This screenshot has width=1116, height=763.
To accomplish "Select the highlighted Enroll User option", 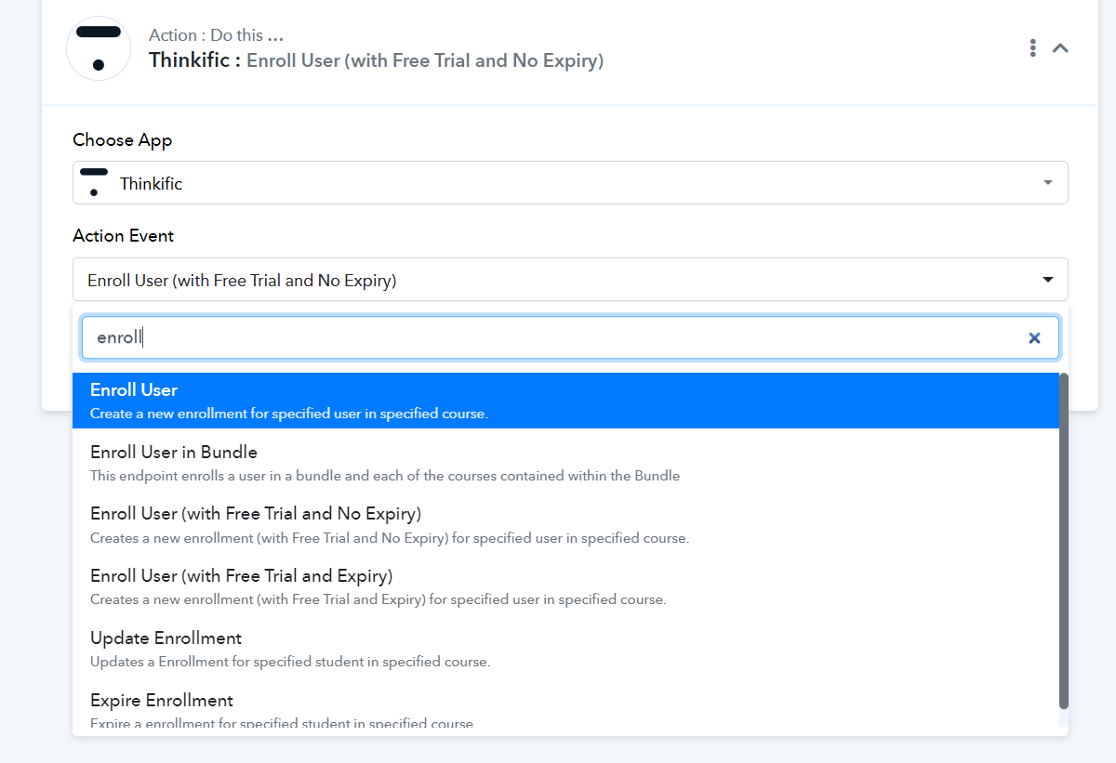I will [x=566, y=401].
